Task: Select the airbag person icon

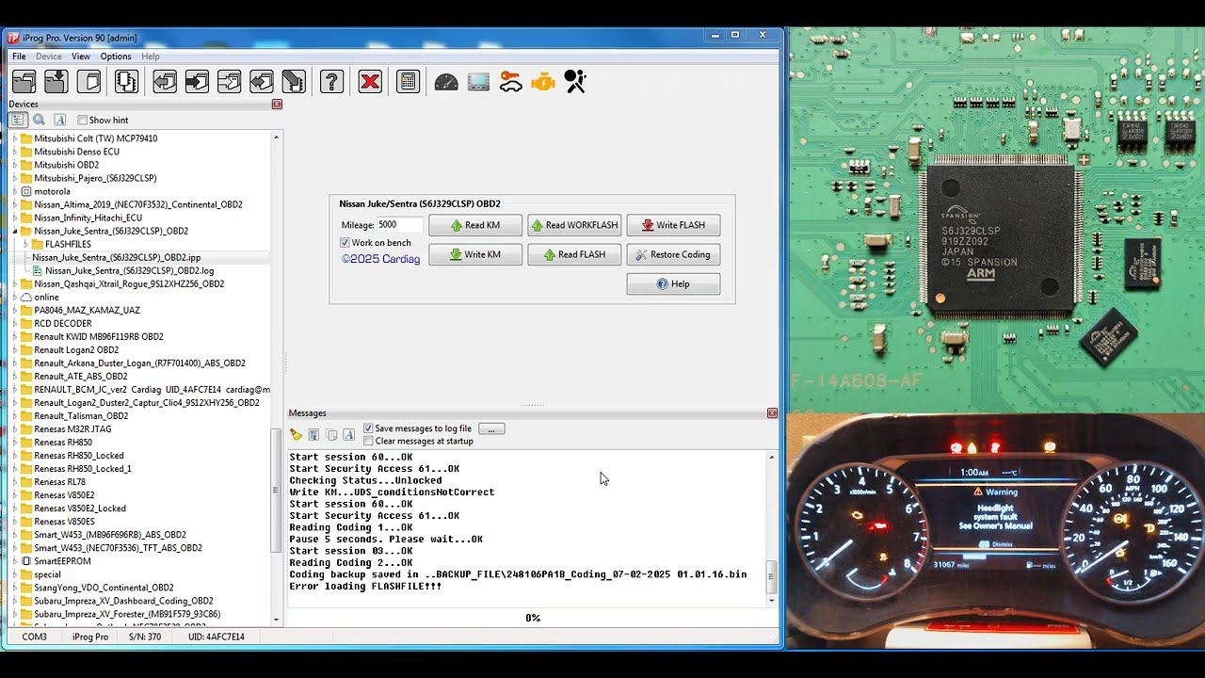Action: 575,82
